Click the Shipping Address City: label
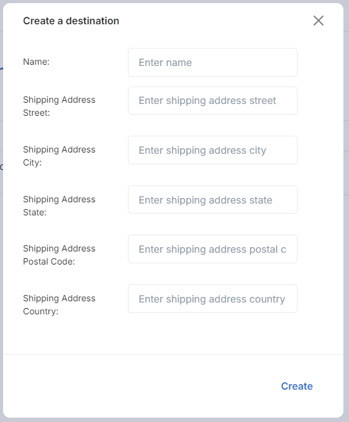Image resolution: width=349 pixels, height=422 pixels. pos(59,156)
